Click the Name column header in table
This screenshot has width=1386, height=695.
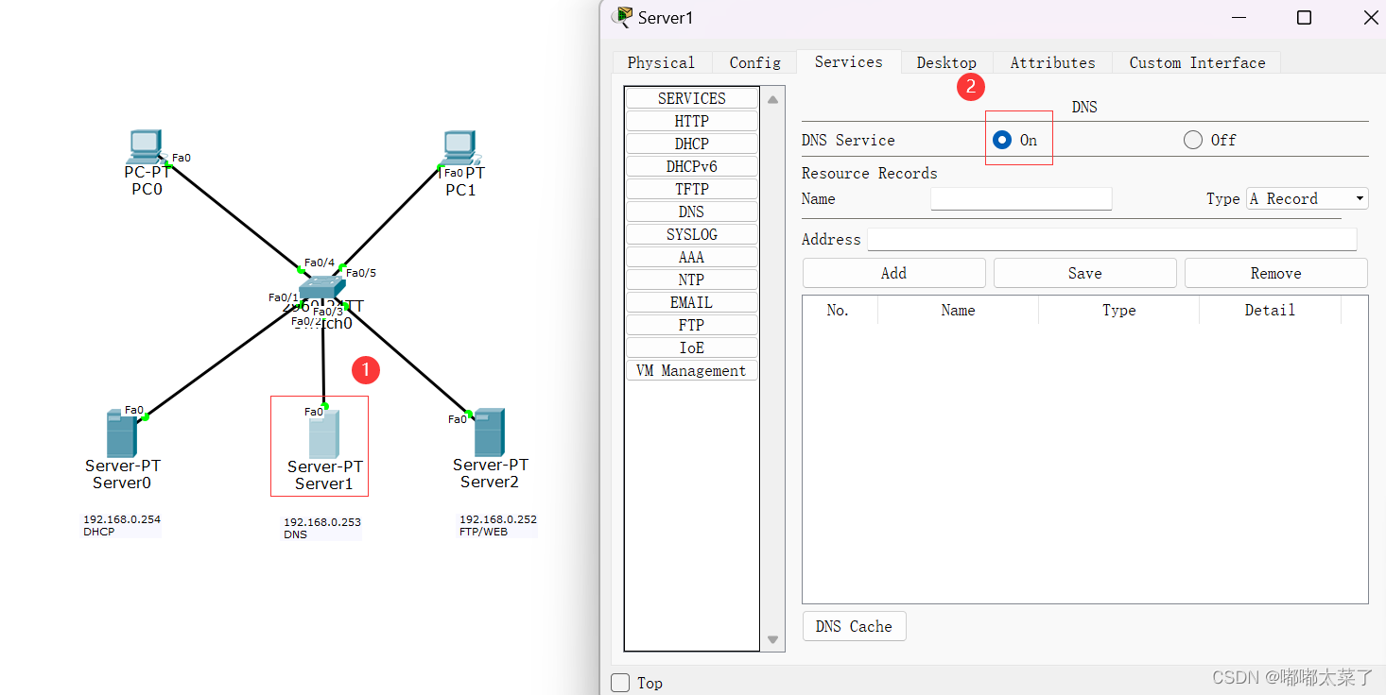click(958, 310)
